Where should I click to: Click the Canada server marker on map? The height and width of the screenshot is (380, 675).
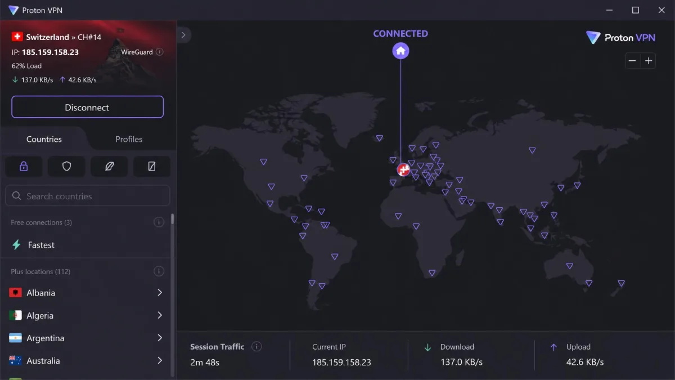point(263,162)
